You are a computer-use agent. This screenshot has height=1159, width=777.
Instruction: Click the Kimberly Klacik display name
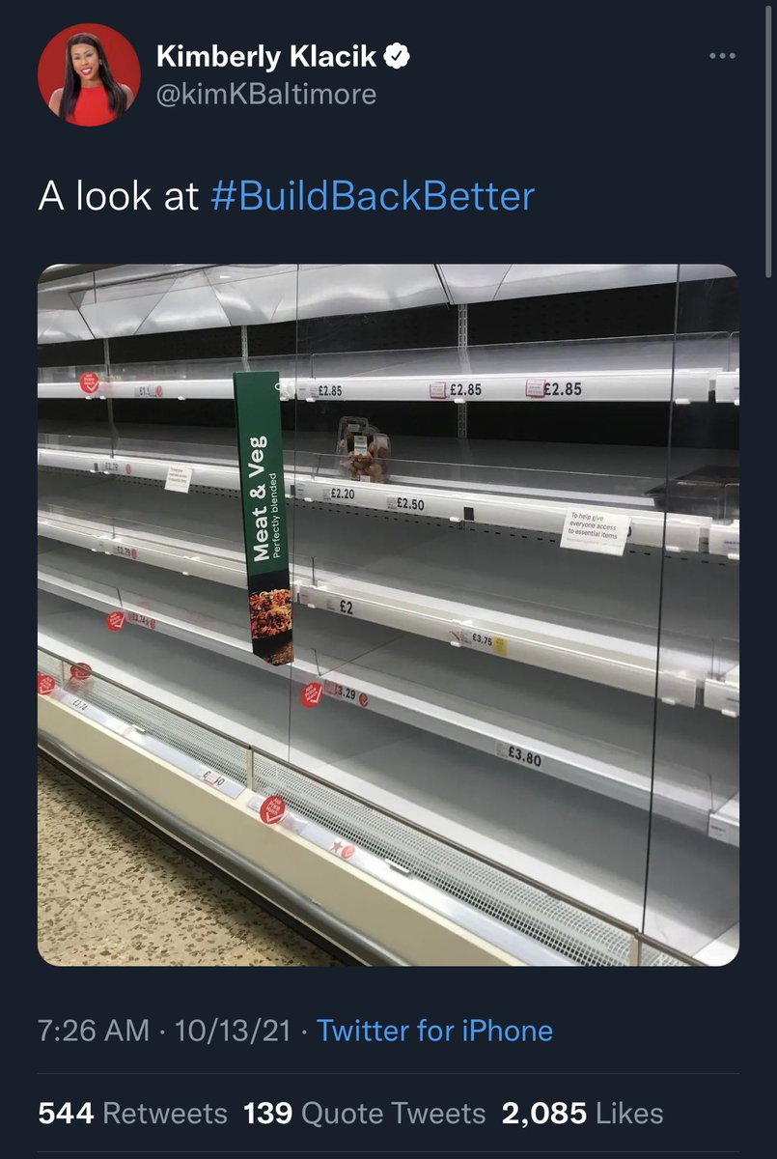click(267, 57)
